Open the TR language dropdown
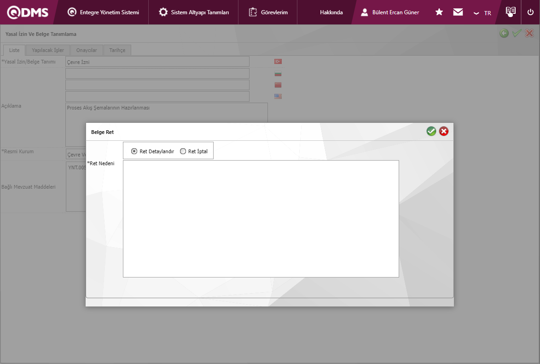 coord(482,13)
